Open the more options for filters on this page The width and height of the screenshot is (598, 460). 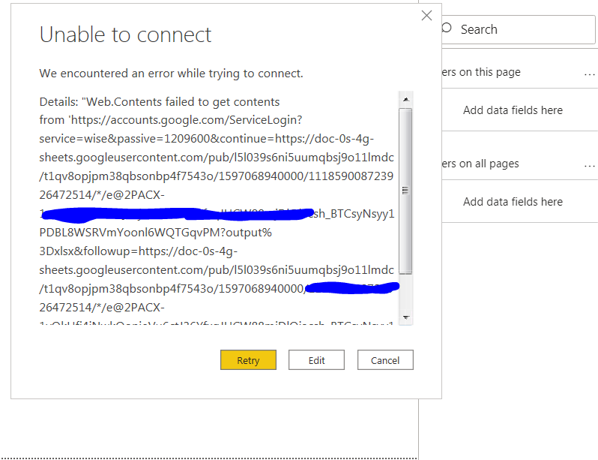point(589,73)
